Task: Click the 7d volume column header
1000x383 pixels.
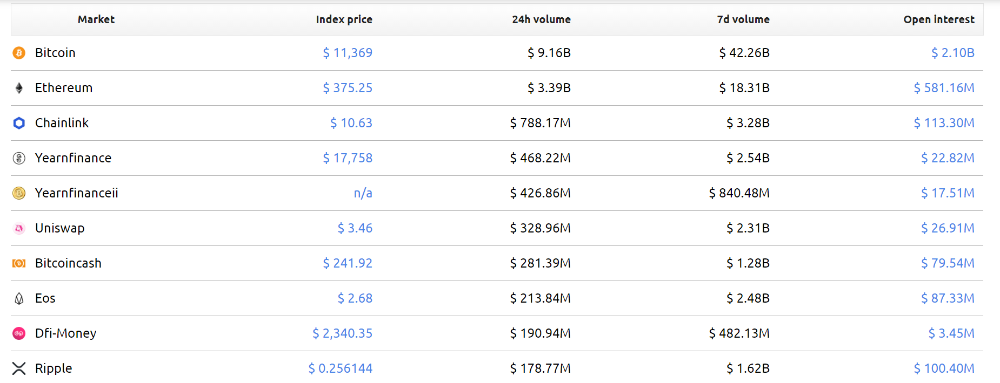Action: [x=743, y=19]
